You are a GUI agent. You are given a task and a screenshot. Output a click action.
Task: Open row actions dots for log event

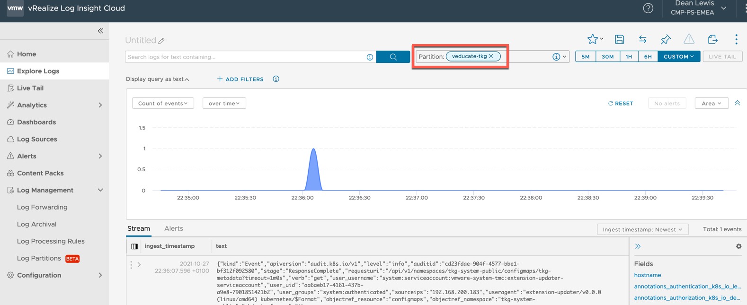(x=131, y=265)
